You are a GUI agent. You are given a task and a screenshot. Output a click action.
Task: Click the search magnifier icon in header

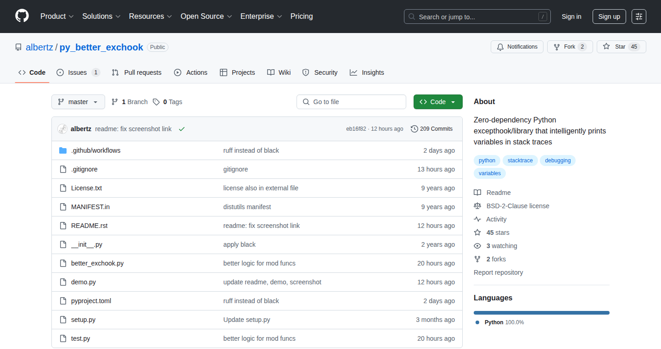click(412, 17)
